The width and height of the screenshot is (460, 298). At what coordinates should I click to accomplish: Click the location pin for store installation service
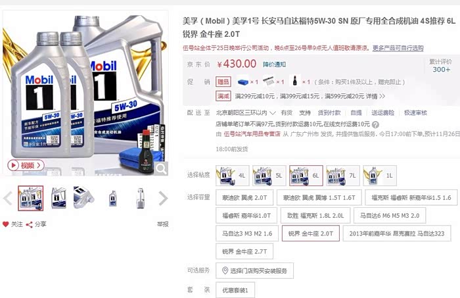pyautogui.click(x=225, y=270)
